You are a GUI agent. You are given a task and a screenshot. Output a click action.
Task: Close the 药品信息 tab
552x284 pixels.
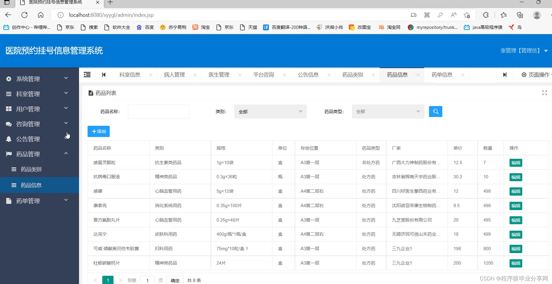pyautogui.click(x=418, y=75)
